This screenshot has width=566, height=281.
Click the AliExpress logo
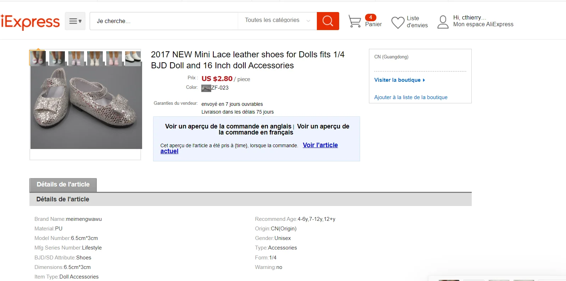[30, 22]
